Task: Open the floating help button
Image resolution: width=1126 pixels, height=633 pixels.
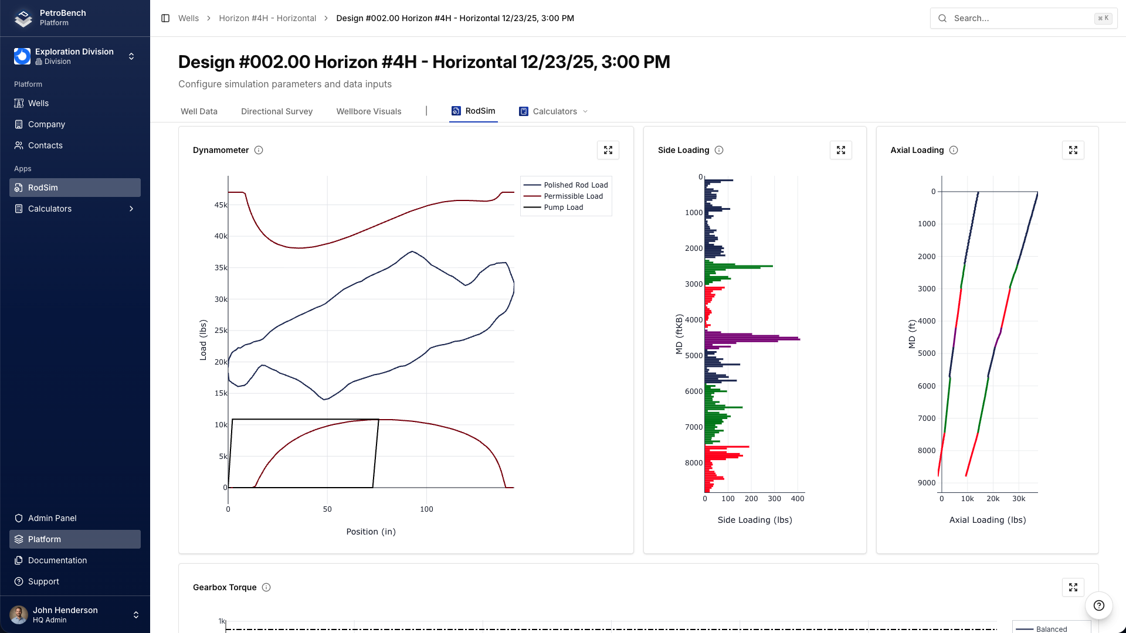Action: pos(1098,605)
